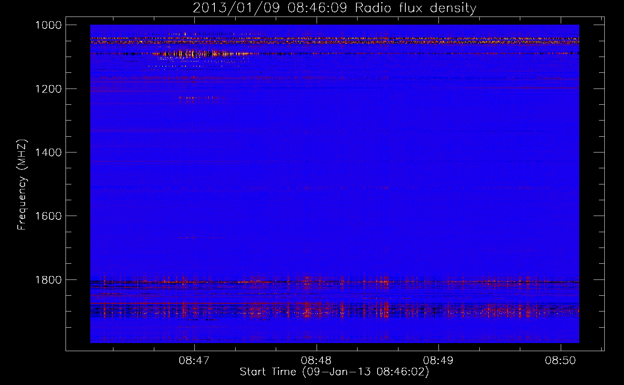The height and width of the screenshot is (385, 624).
Task: Click the 08:49 time tick label
Action: (x=438, y=360)
